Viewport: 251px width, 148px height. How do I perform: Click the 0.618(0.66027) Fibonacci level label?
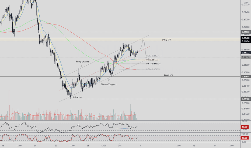click(x=153, y=64)
